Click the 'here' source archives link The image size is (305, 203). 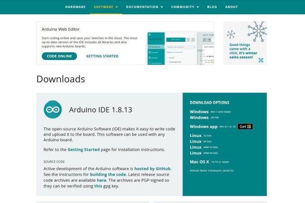click(x=102, y=180)
